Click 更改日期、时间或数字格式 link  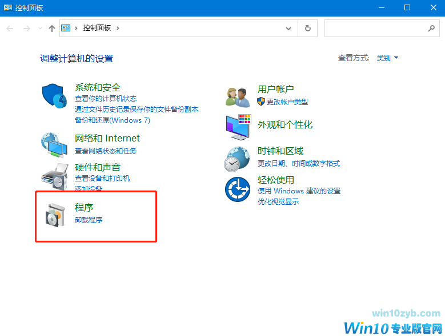298,163
